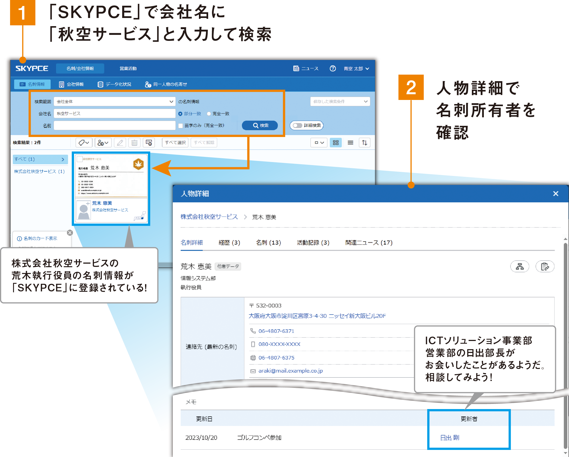
Task: Open the org chart icon in 人物詳細
Action: 520,267
